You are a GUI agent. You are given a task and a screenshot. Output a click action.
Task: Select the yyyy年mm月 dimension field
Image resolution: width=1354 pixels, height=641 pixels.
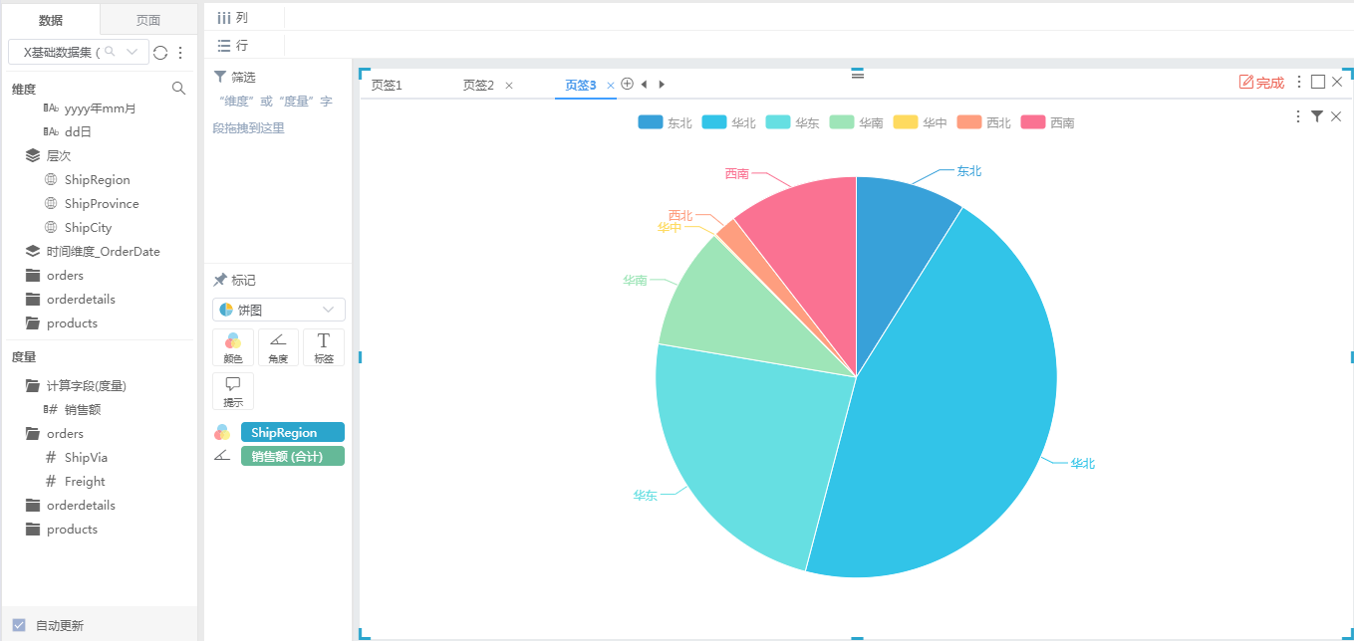click(x=100, y=107)
